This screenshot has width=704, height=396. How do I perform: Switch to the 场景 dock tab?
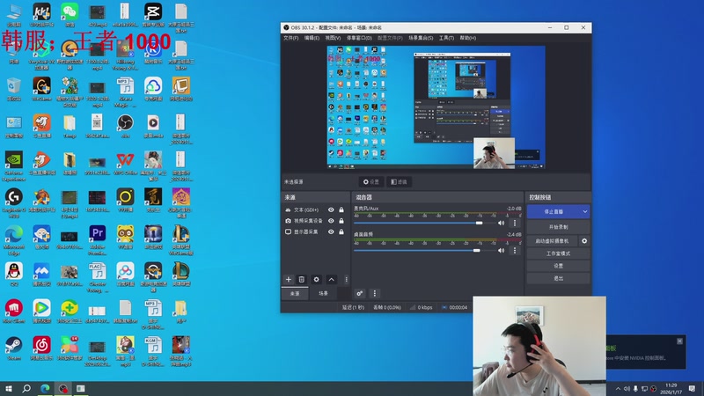[x=323, y=293]
